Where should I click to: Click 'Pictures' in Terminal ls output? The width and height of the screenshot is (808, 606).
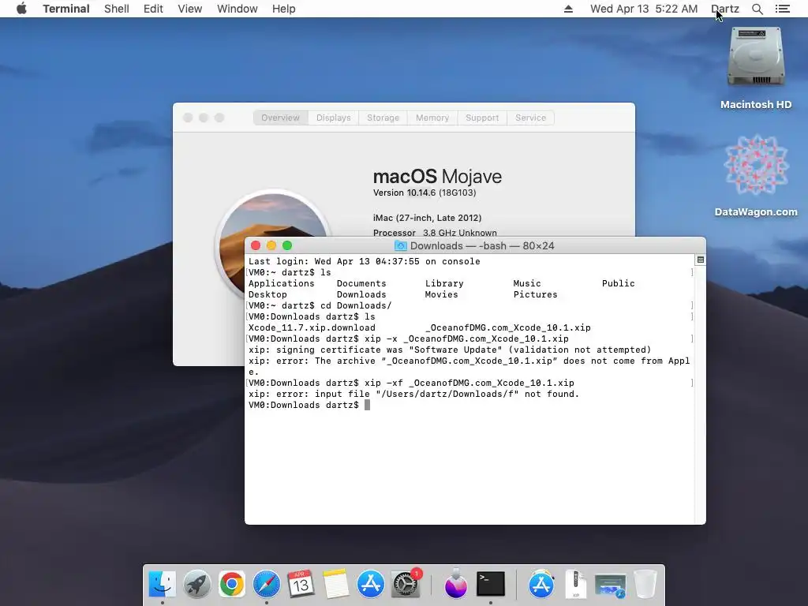pos(535,295)
